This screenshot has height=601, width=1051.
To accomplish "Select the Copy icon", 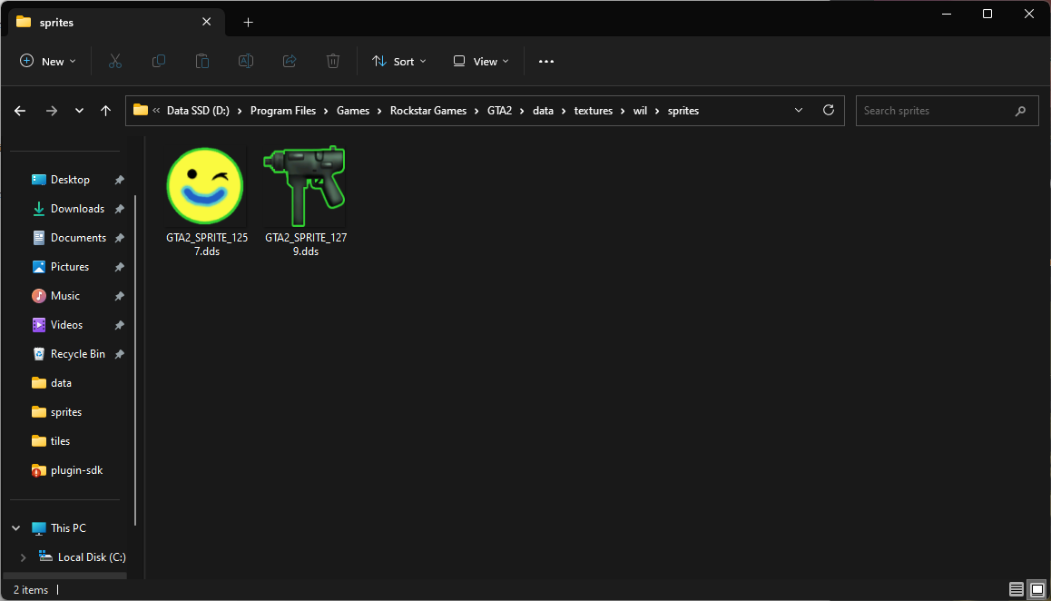I will [x=159, y=61].
